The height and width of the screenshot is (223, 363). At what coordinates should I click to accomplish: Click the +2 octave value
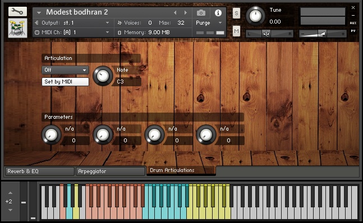pos(9,202)
